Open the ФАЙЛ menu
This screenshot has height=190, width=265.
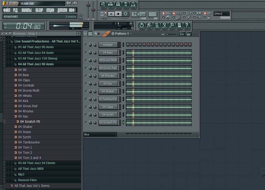(x=7, y=10)
